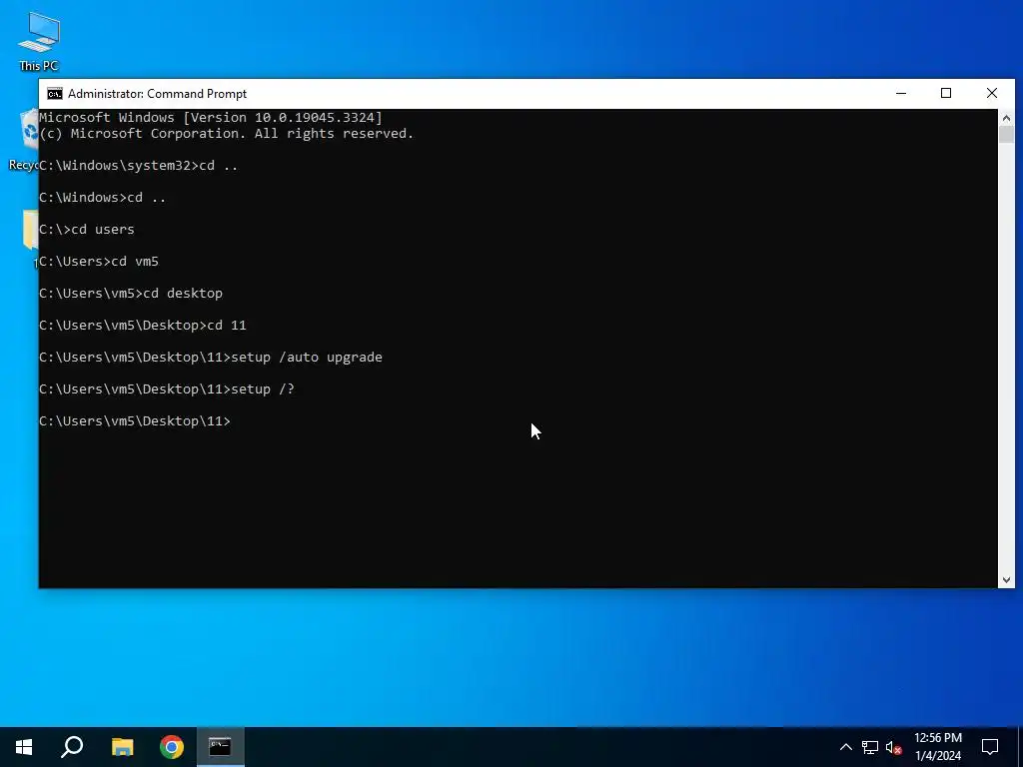Click the Command Prompt taskbar button
Screen dimensions: 1023x767
click(x=221, y=747)
